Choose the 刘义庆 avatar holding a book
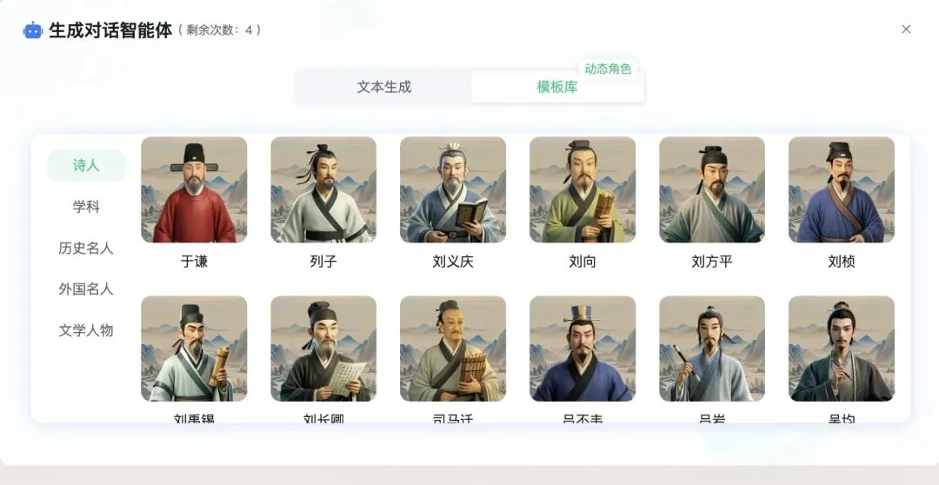Viewport: 939px width, 485px height. [453, 189]
